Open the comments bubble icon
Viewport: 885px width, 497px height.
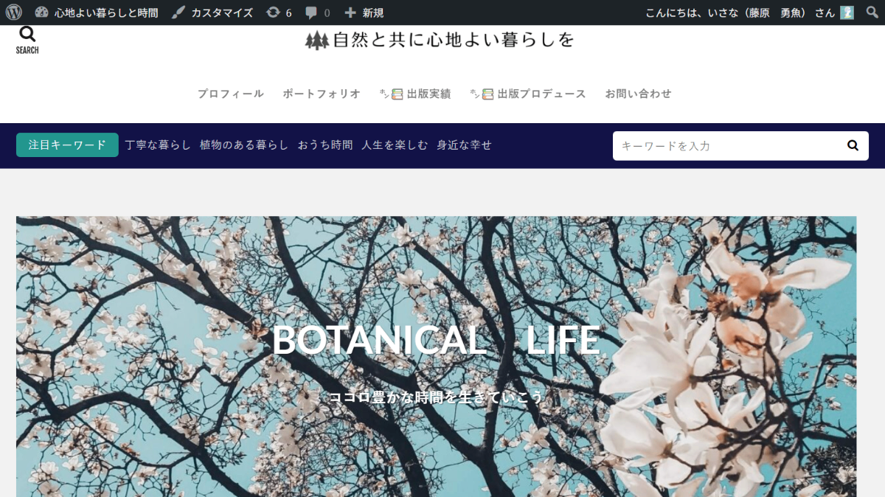317,13
